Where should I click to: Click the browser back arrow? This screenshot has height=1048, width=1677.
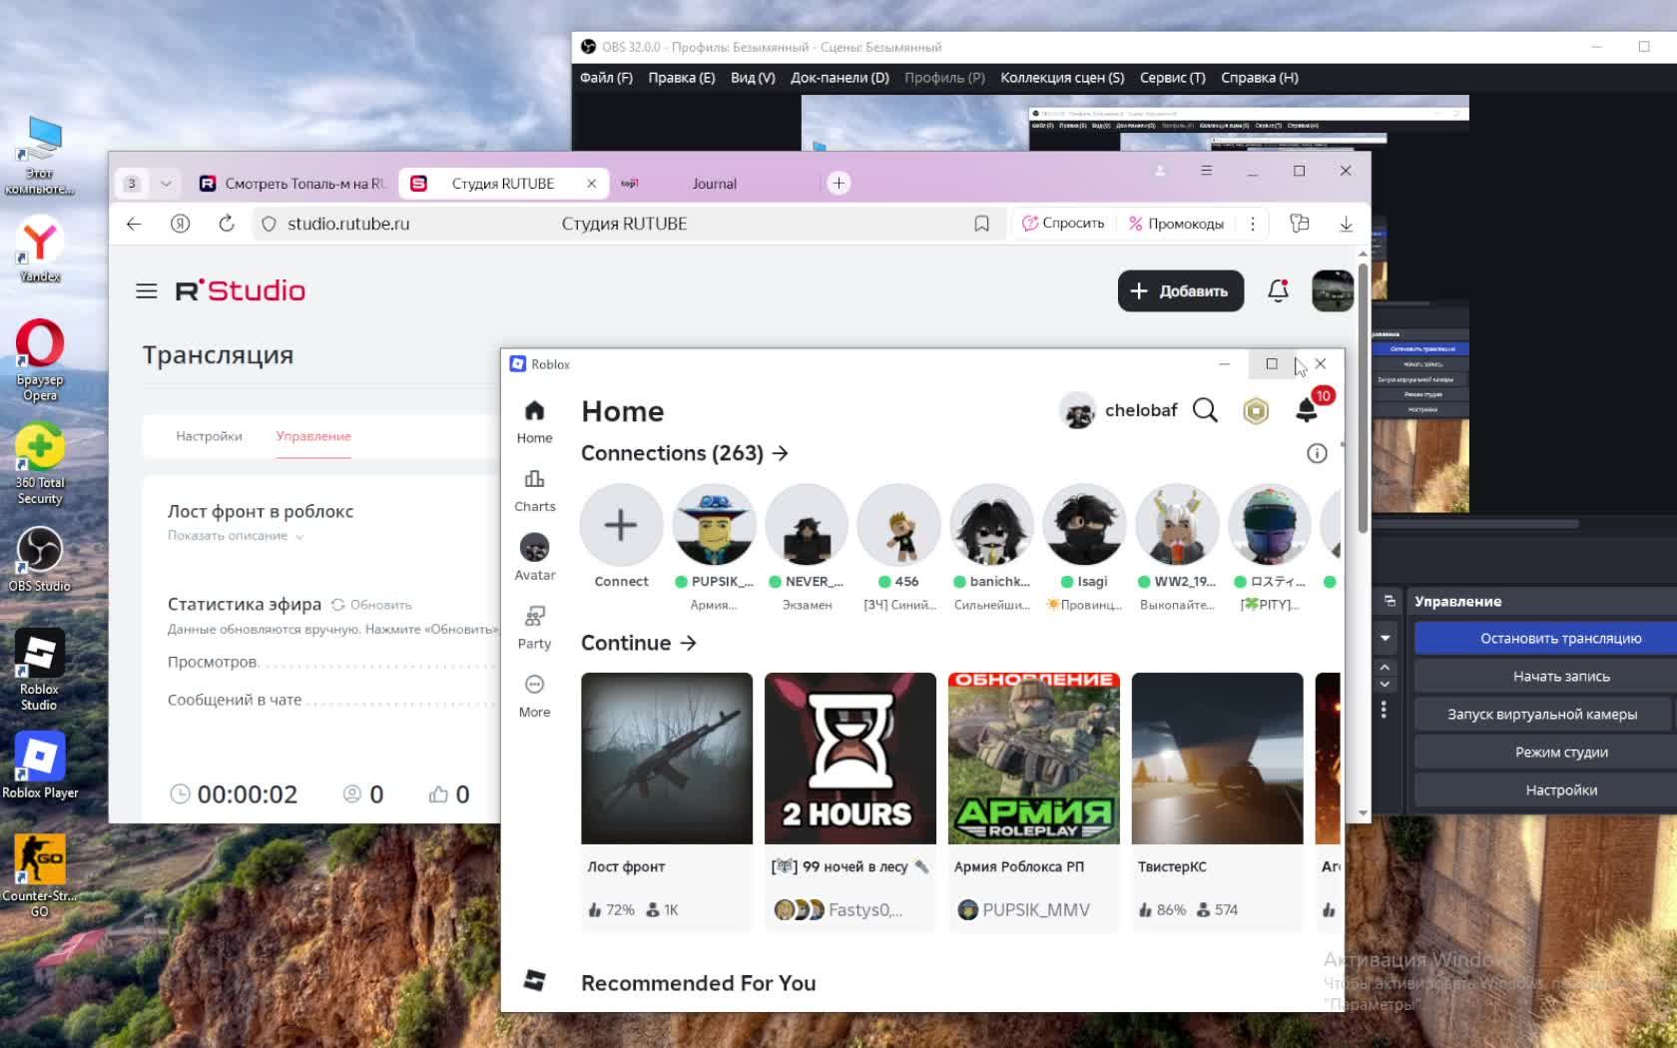(x=134, y=224)
